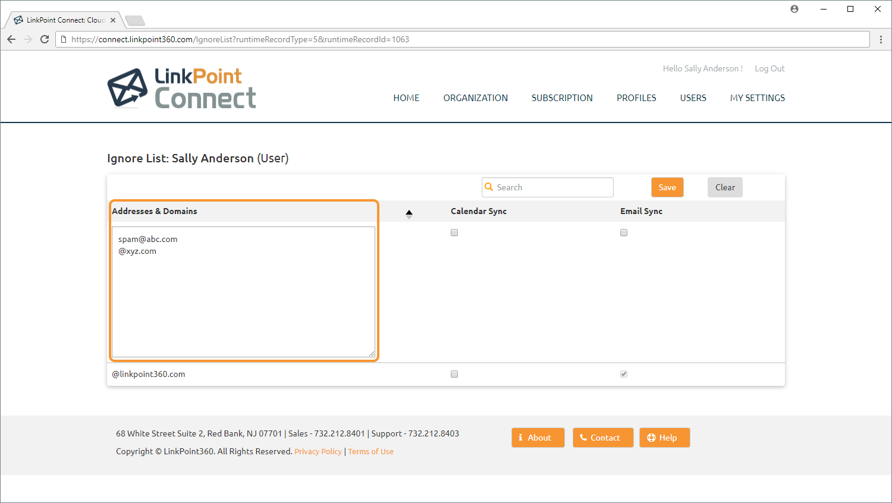The width and height of the screenshot is (892, 503).
Task: Go to MY SETTINGS
Action: click(x=758, y=98)
